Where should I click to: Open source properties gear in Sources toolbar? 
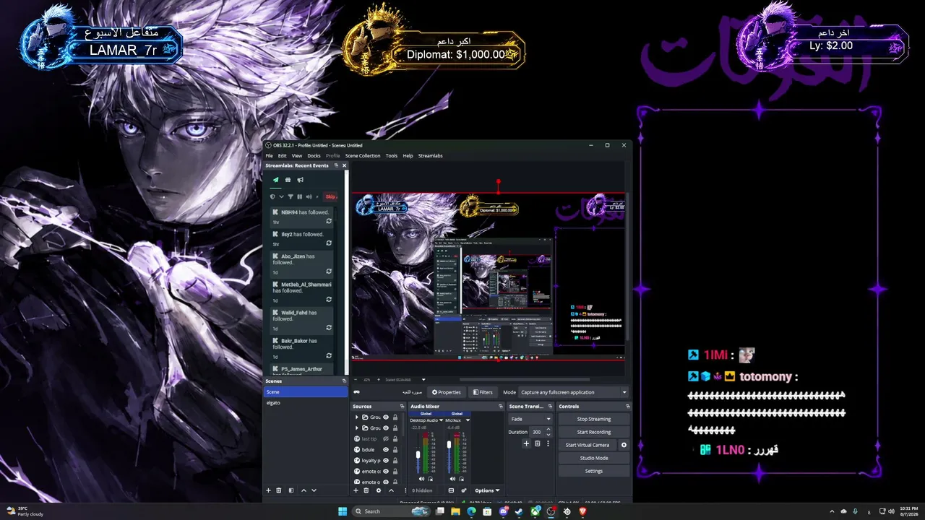(x=378, y=490)
